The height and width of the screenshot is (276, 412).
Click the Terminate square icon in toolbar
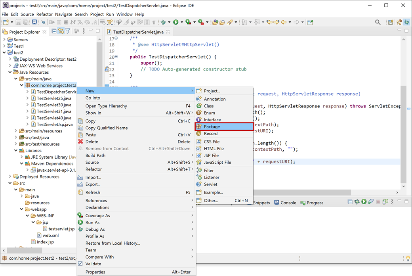tap(66, 22)
